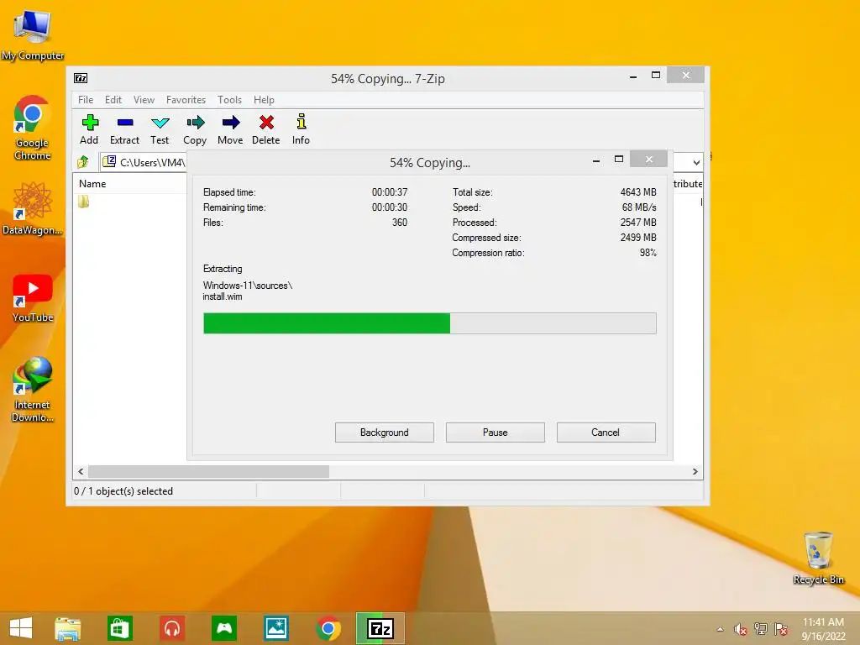Click the Compression ratio value 98%

click(648, 253)
